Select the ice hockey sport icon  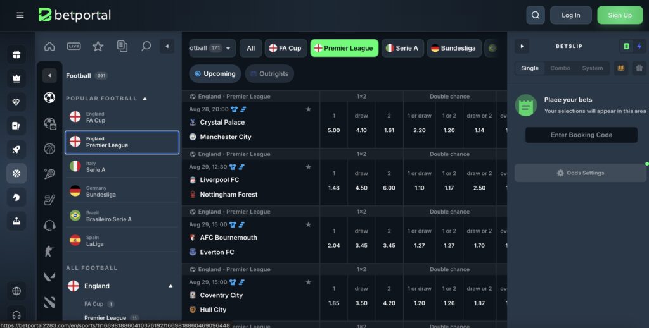point(49,200)
